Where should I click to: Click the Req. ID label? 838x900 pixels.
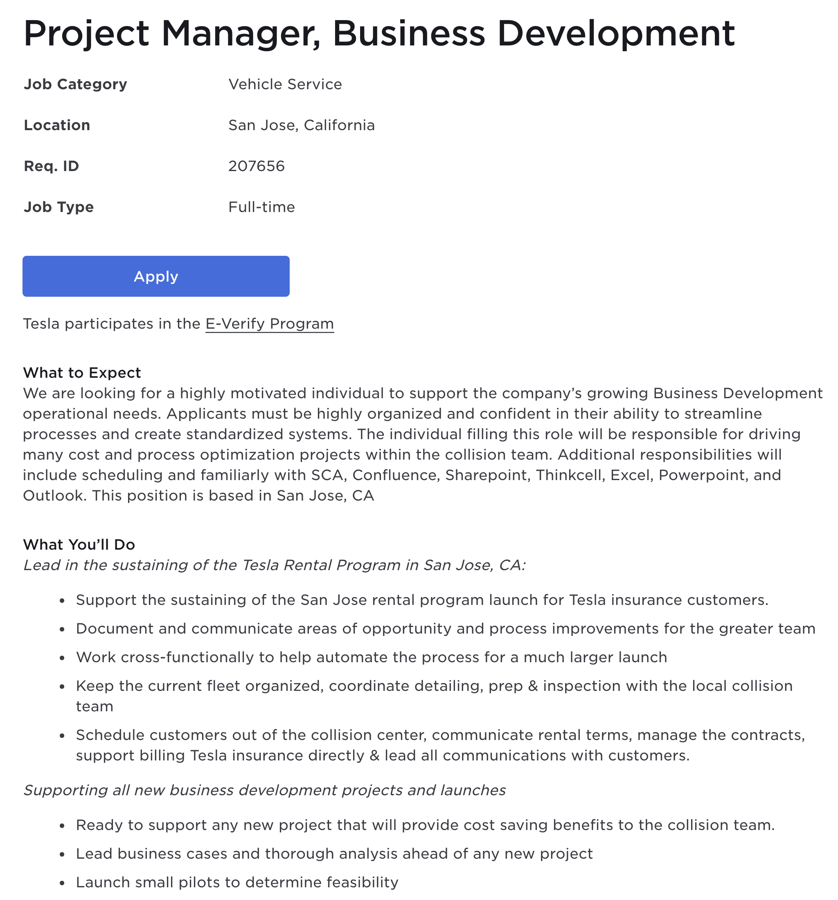51,166
